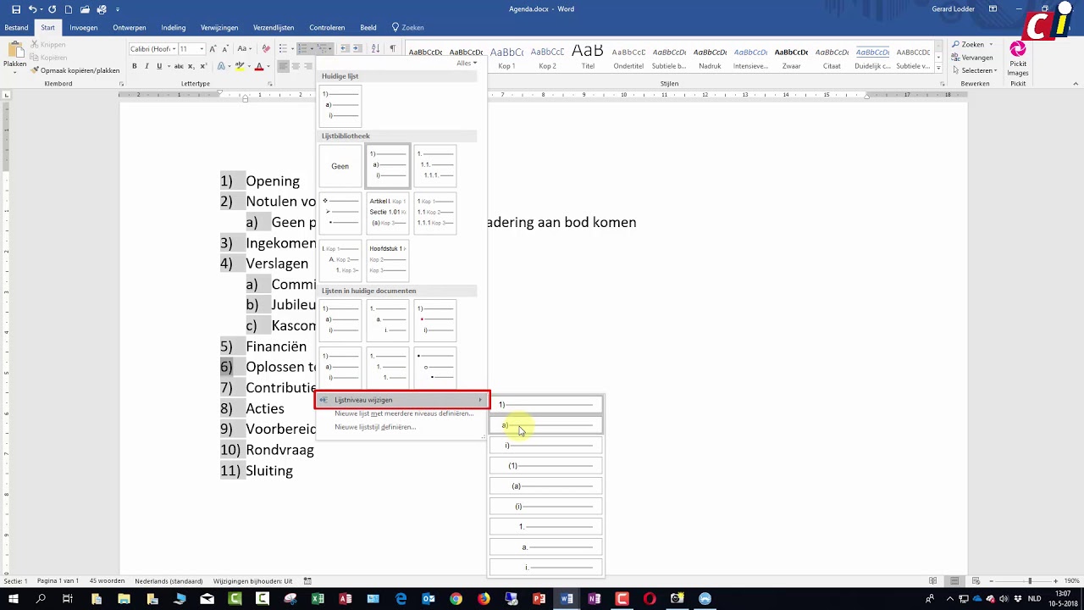Pick the red font color button
The height and width of the screenshot is (610, 1084).
pyautogui.click(x=259, y=66)
